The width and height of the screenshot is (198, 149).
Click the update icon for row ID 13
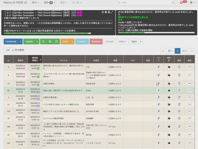(x=179, y=84)
